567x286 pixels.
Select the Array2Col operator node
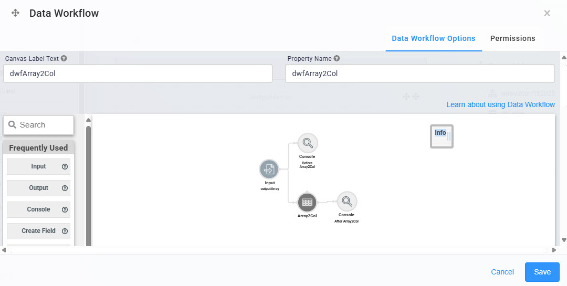(307, 202)
